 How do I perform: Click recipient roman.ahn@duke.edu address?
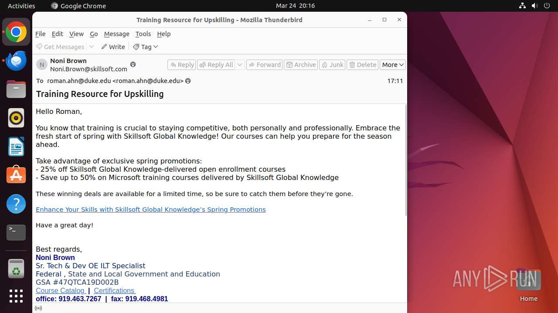115,81
